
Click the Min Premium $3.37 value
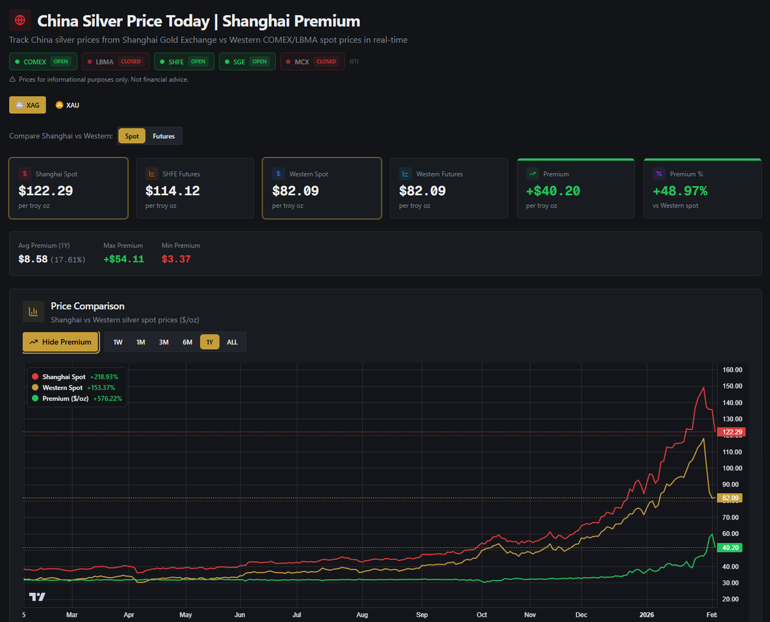tap(176, 259)
